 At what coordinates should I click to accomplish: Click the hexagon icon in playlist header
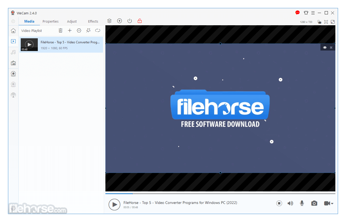click(79, 31)
